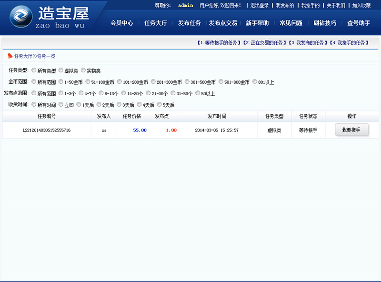Choose the 1-50金币 gold range option

point(61,82)
